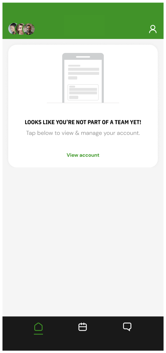Click the green underline beneath Home icon
This screenshot has height=353, width=166.
pyautogui.click(x=38, y=334)
